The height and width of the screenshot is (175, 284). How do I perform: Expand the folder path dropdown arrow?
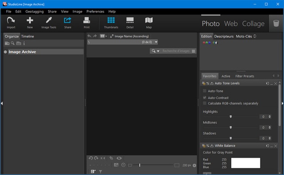point(156,42)
